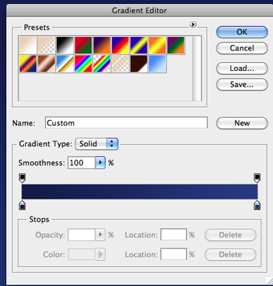Click the Opacity stop Location field
This screenshot has height=286, width=273.
tap(173, 235)
